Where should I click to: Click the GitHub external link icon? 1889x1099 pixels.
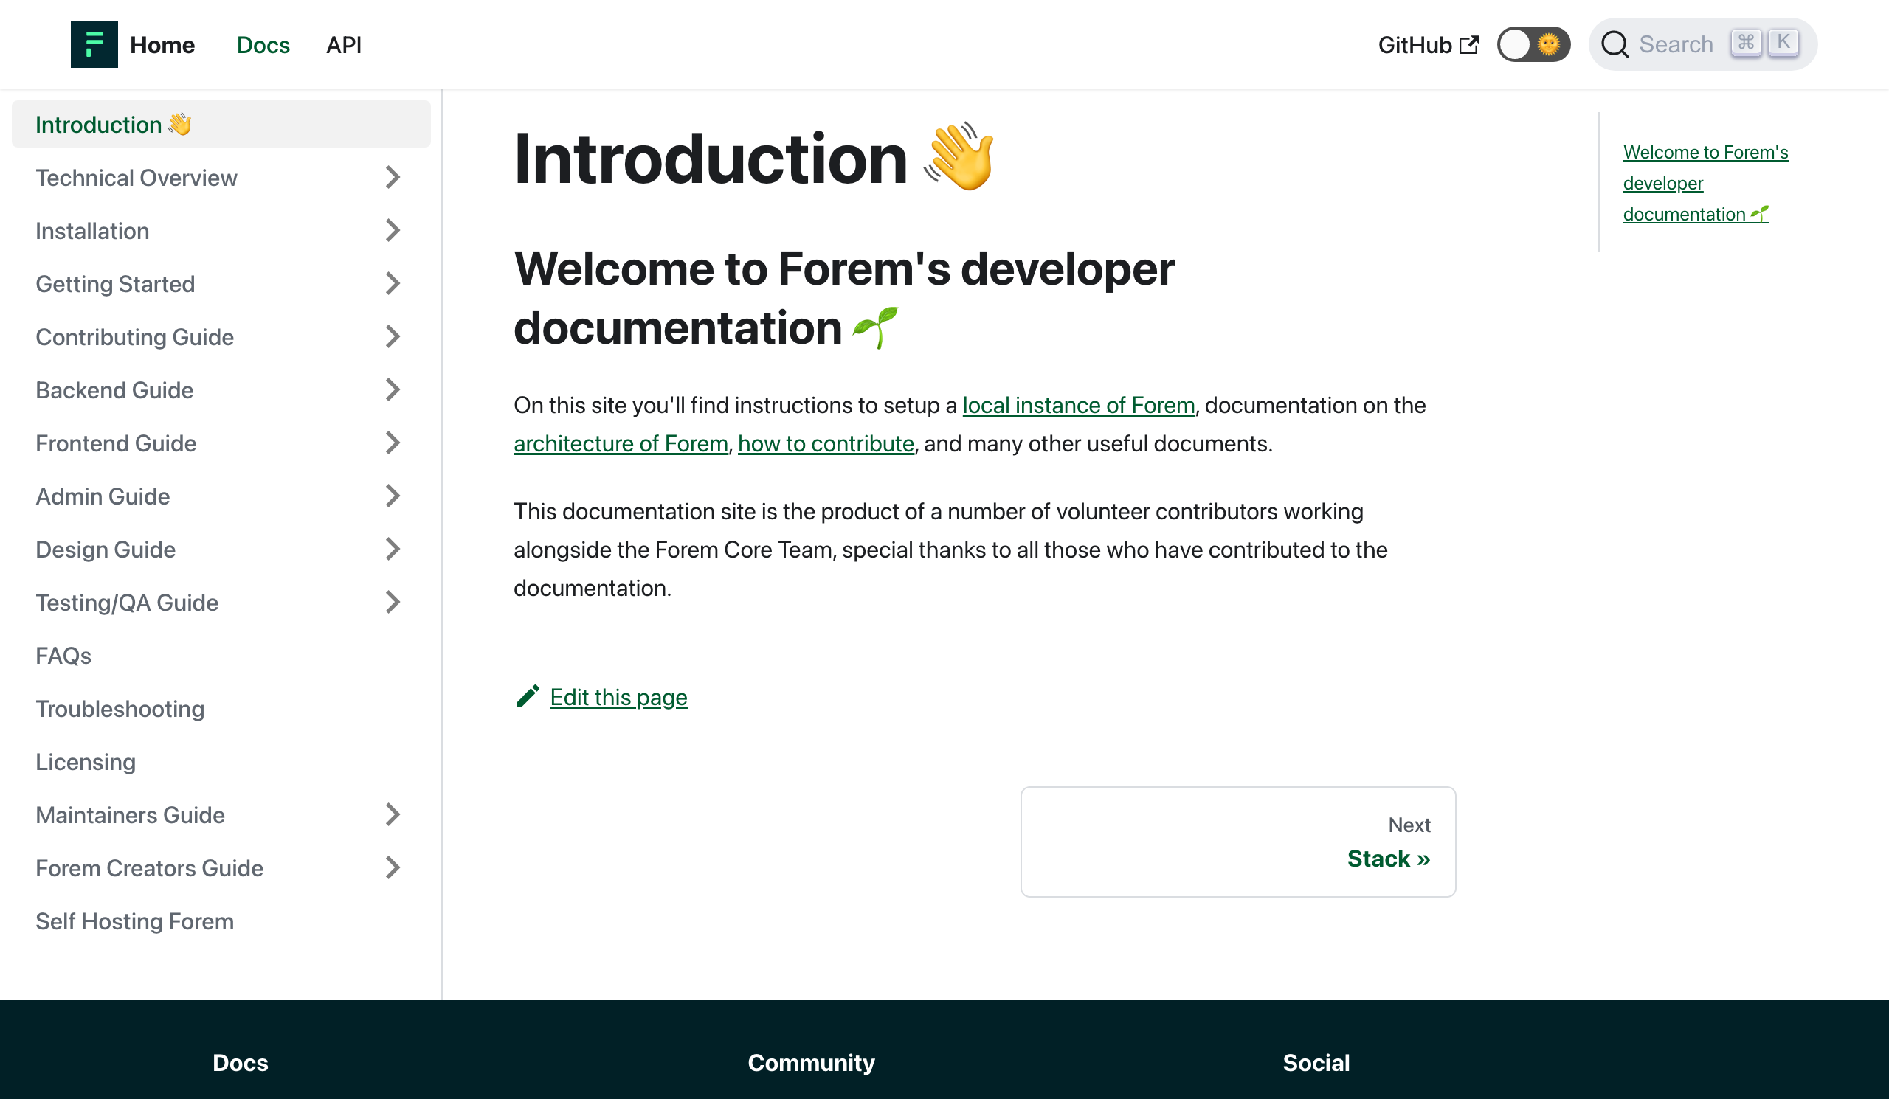click(1469, 45)
